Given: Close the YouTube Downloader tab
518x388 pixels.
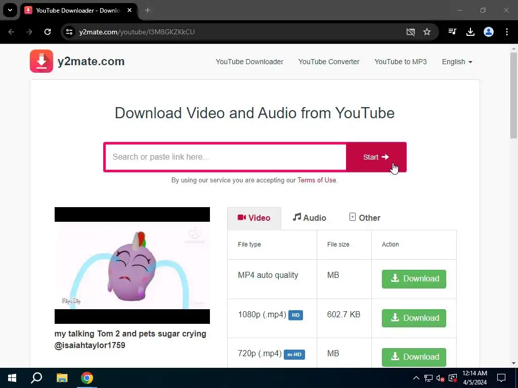Looking at the screenshot, I should [x=129, y=10].
